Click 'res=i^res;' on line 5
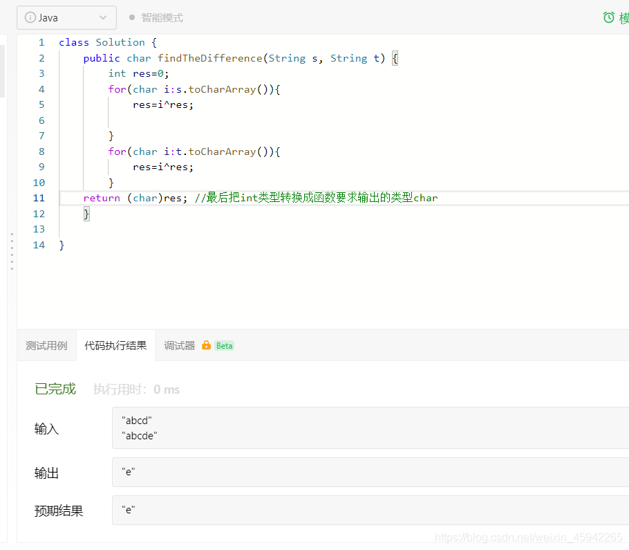 pos(163,104)
